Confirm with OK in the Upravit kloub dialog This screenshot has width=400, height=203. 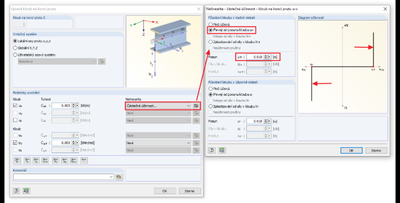coord(165,191)
